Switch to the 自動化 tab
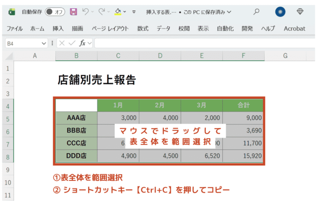The width and height of the screenshot is (317, 216). point(225,29)
